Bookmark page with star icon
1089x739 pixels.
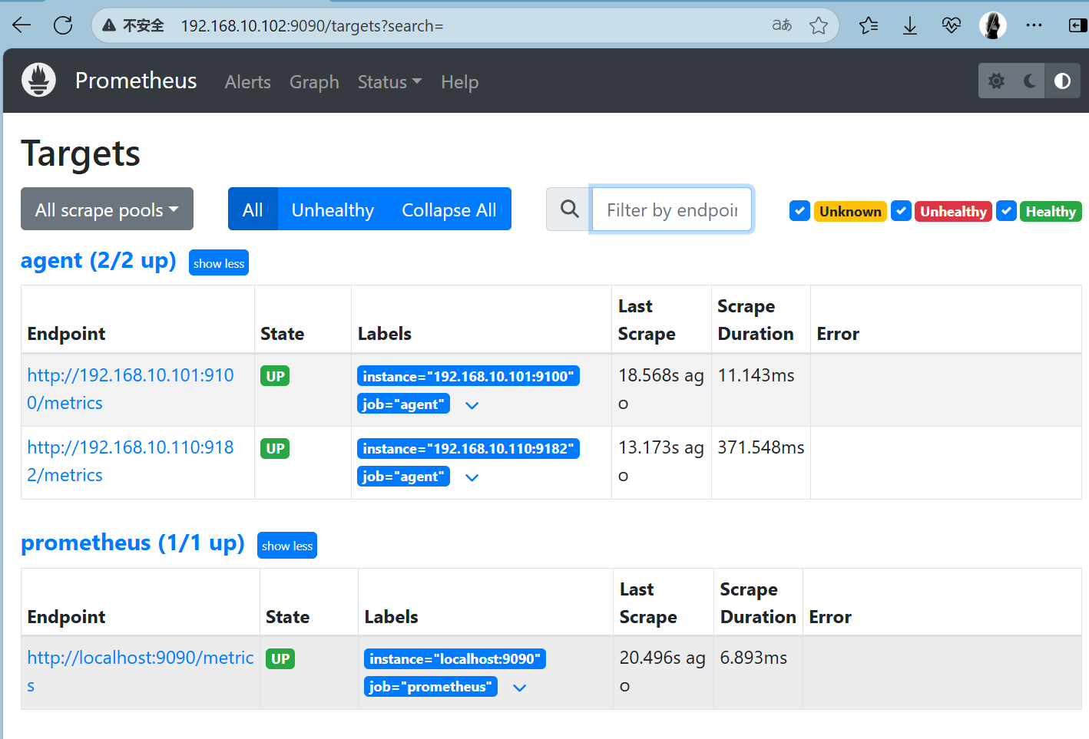tap(819, 25)
